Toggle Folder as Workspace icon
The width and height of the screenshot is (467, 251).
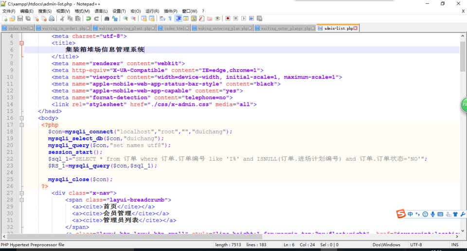210,18
